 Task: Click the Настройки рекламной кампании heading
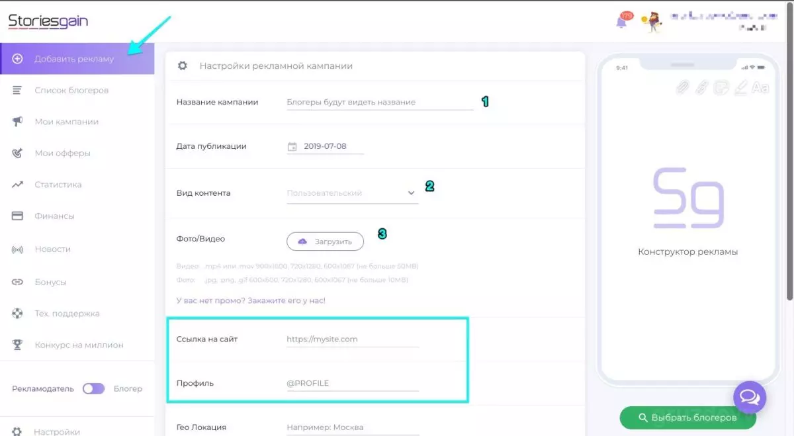tap(276, 65)
